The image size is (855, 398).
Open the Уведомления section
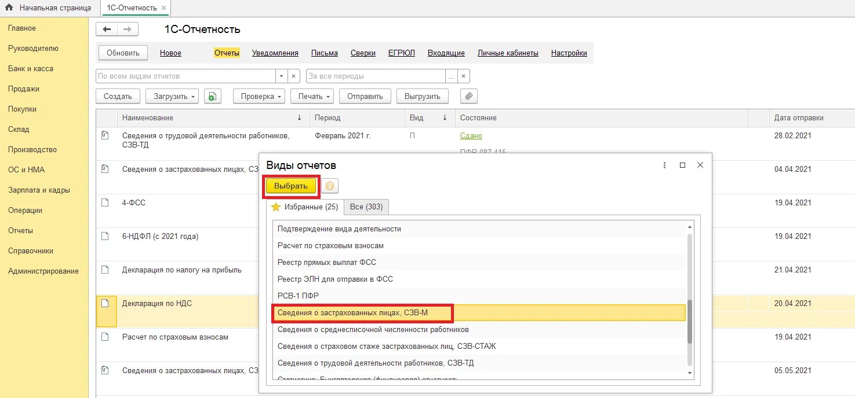tap(275, 53)
